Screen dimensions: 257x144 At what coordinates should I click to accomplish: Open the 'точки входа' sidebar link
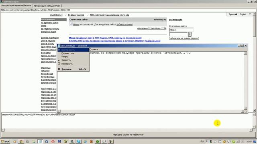47,74
